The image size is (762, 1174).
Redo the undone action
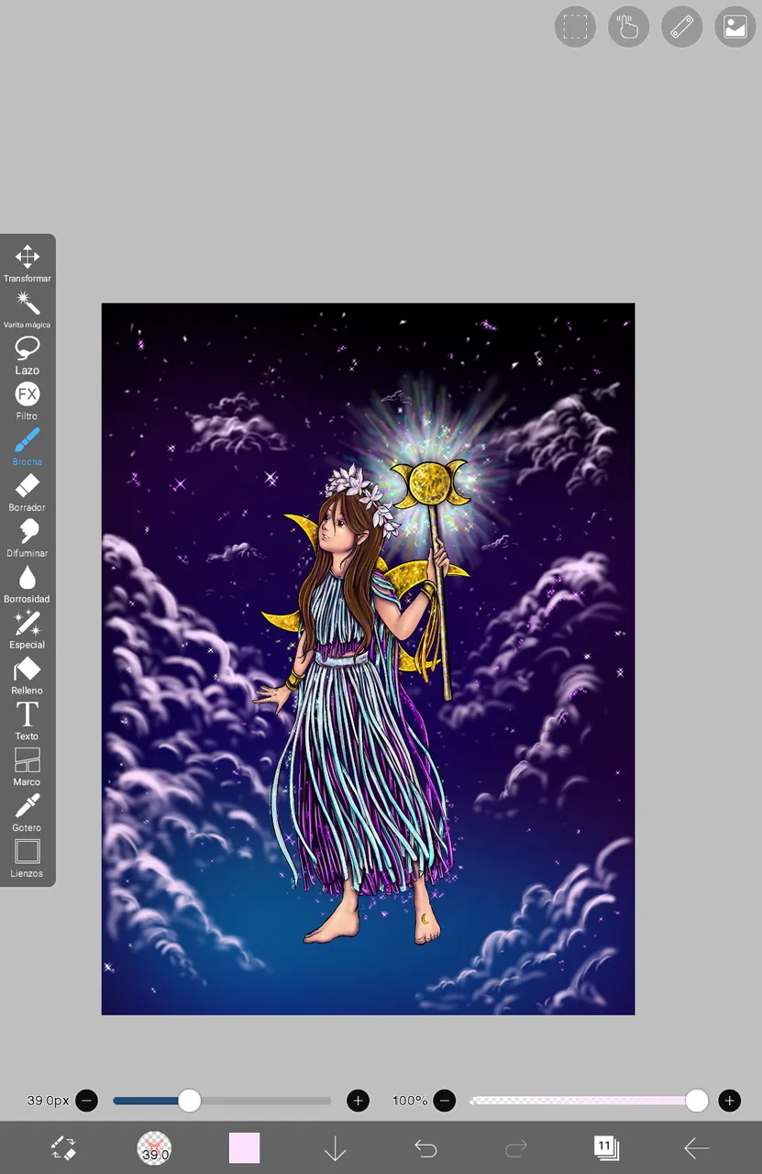516,1147
